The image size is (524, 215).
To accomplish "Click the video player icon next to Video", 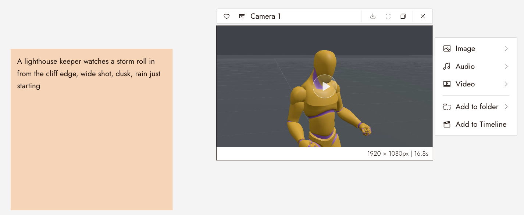I will click(x=447, y=84).
